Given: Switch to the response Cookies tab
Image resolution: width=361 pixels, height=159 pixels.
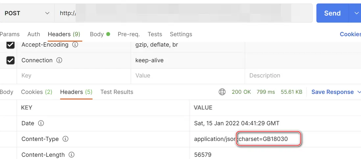Looking at the screenshot, I should tap(36, 92).
